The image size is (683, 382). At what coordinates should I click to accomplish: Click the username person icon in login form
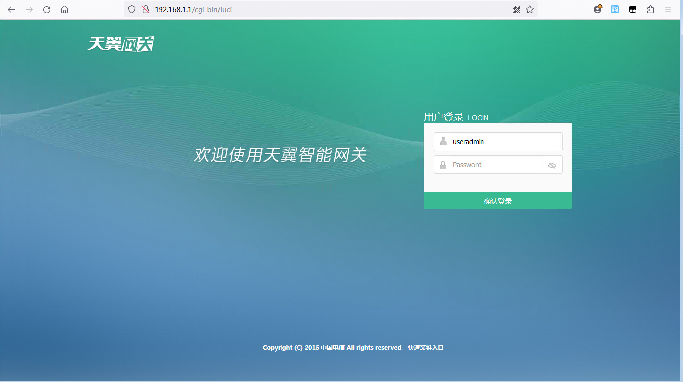click(443, 141)
